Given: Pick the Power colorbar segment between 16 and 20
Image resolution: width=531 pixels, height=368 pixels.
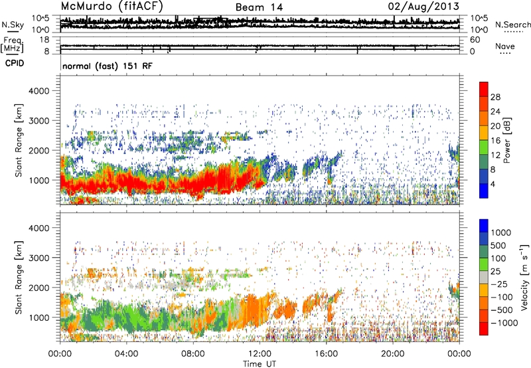Looking at the screenshot, I should (484, 133).
